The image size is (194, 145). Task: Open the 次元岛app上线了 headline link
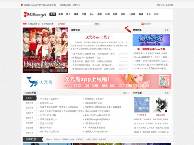coord(97,37)
